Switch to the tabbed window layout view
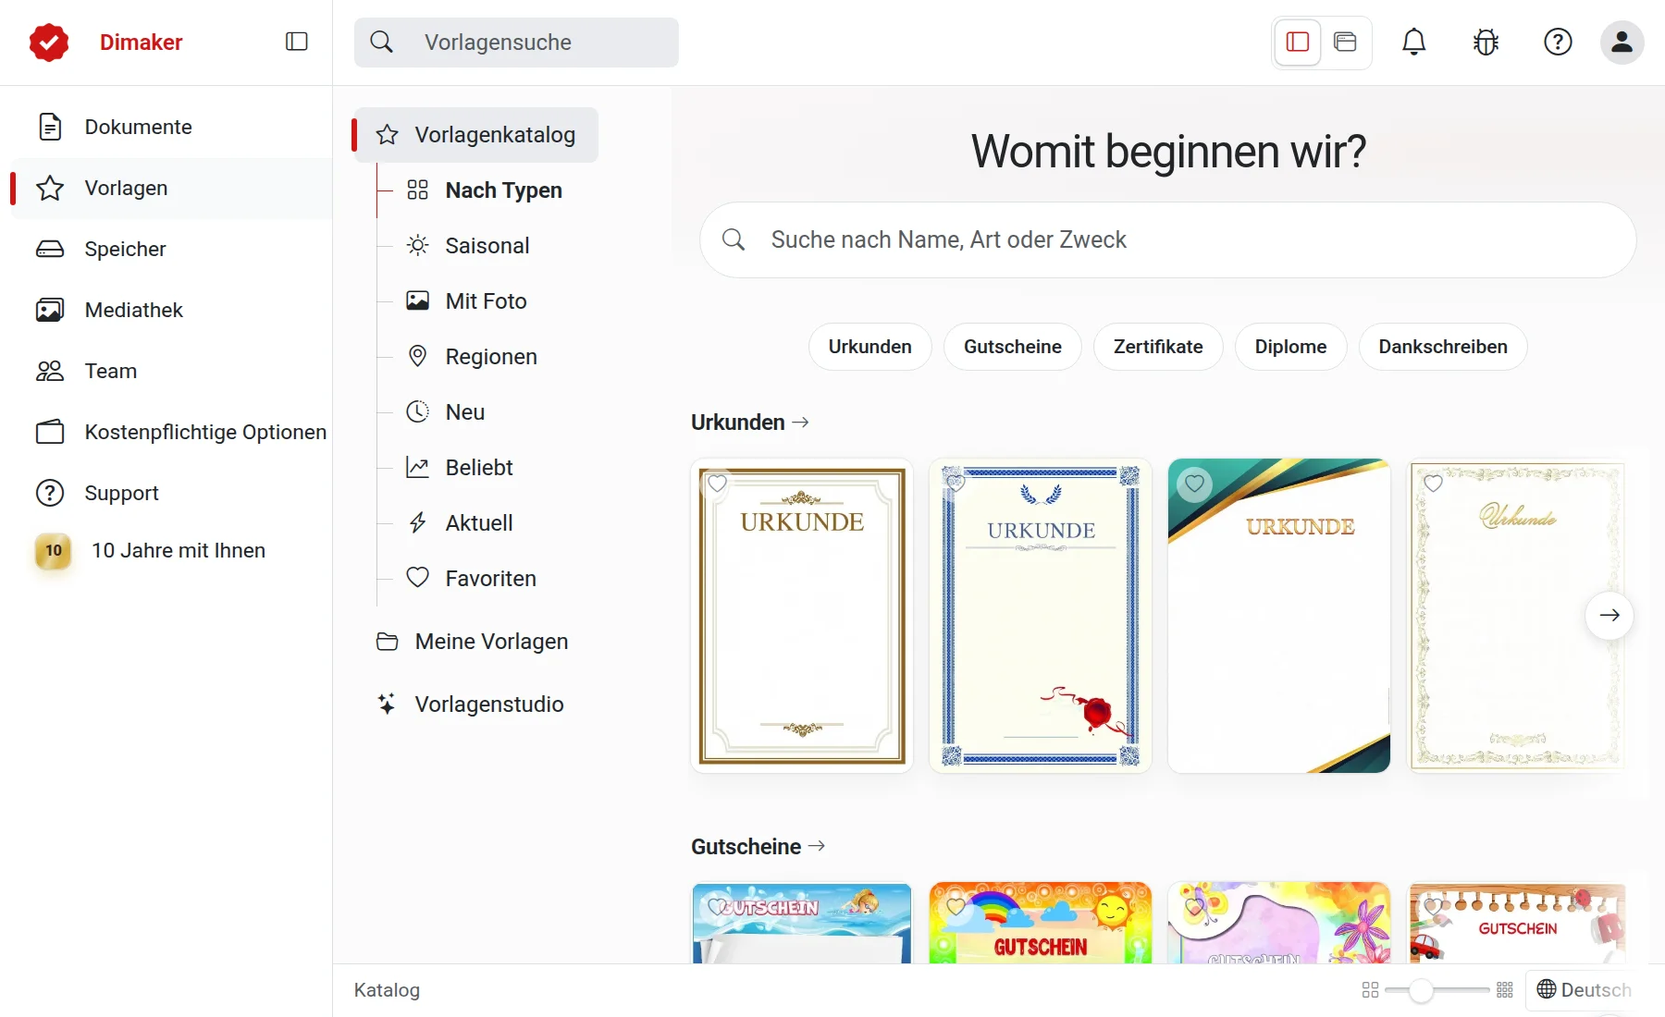Image resolution: width=1665 pixels, height=1017 pixels. click(x=1345, y=42)
